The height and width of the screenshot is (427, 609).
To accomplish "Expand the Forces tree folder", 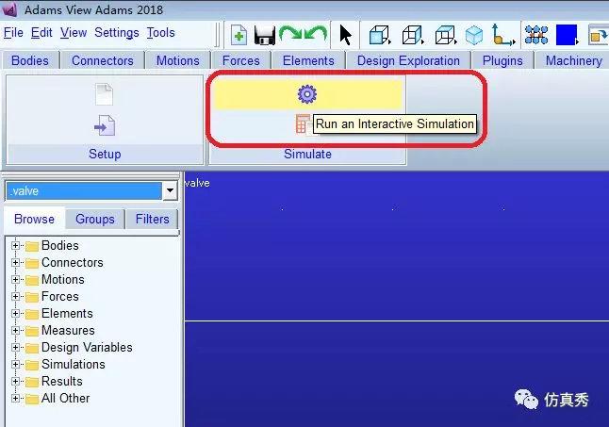I will 15,297.
